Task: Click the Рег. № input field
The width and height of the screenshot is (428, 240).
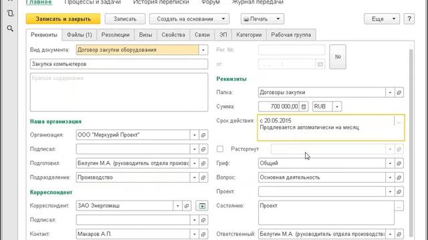Action: pos(292,50)
